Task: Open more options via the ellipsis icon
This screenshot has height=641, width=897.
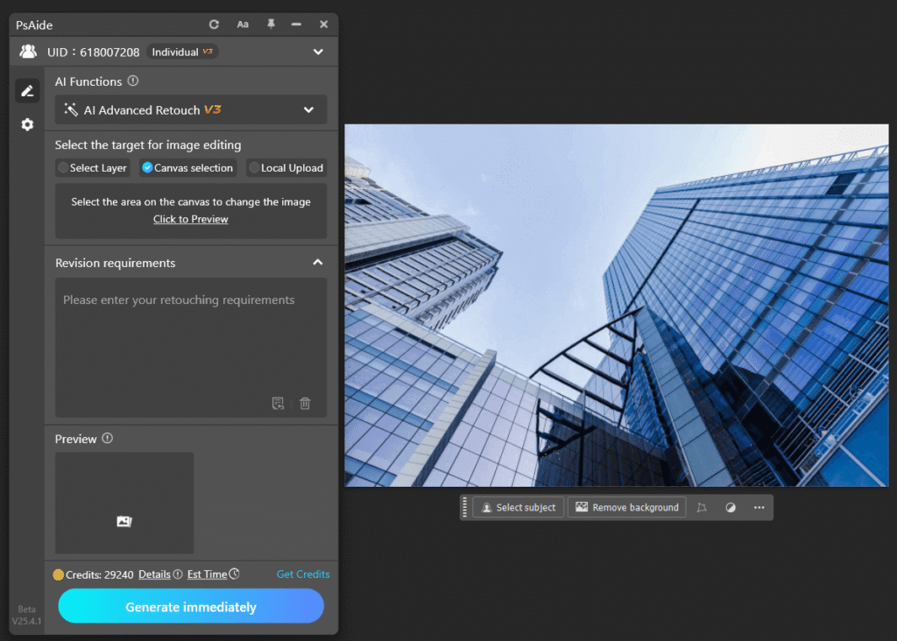Action: [x=759, y=507]
